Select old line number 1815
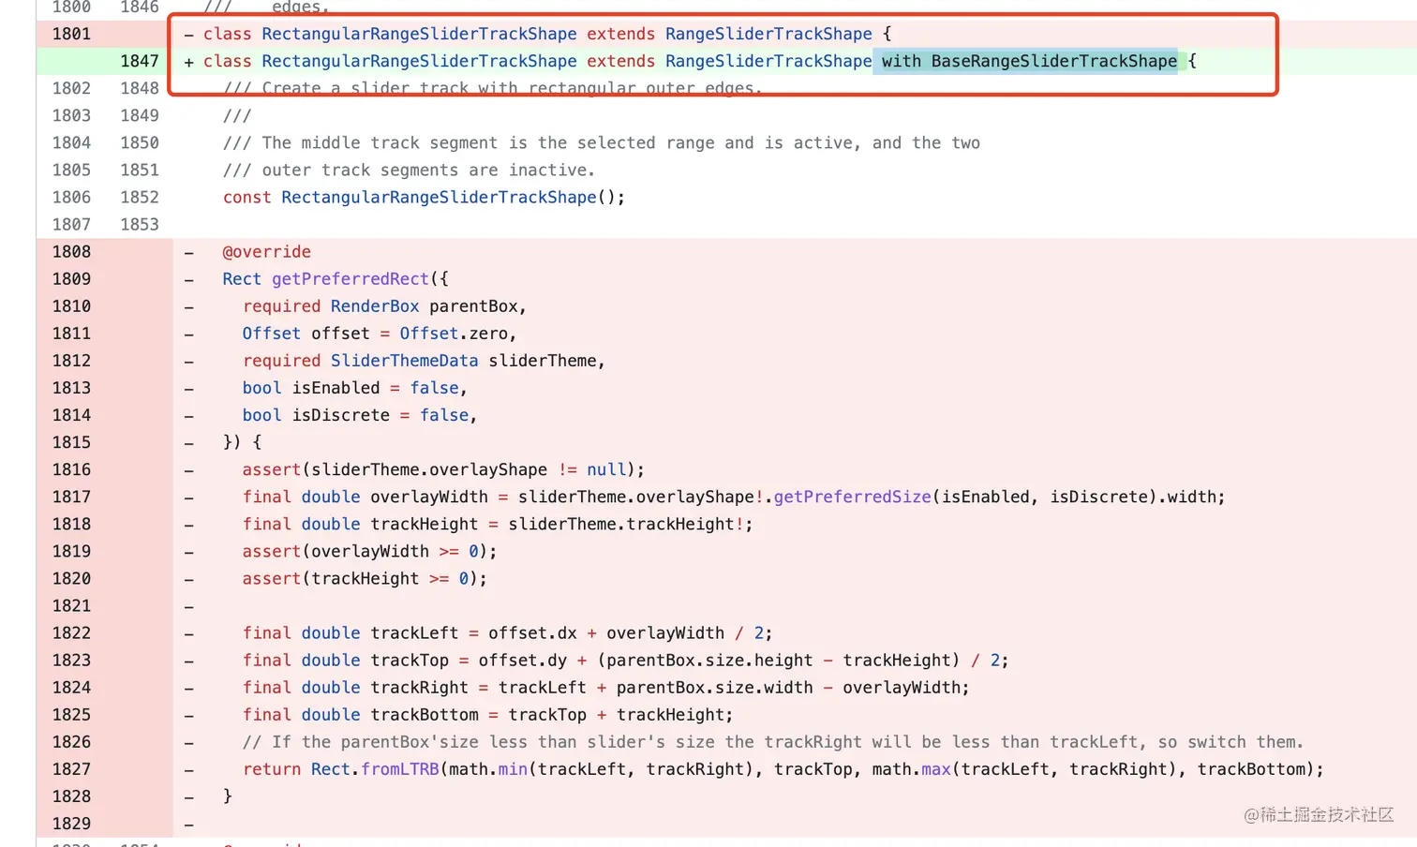The image size is (1417, 847). [71, 442]
